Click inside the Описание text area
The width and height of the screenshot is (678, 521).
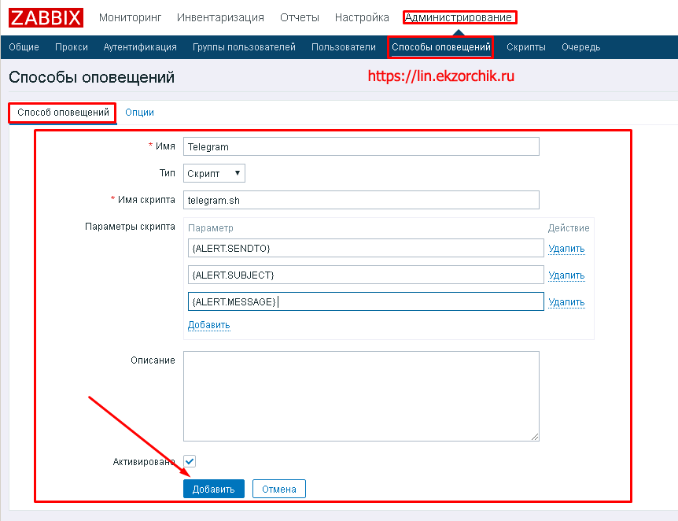coord(361,396)
